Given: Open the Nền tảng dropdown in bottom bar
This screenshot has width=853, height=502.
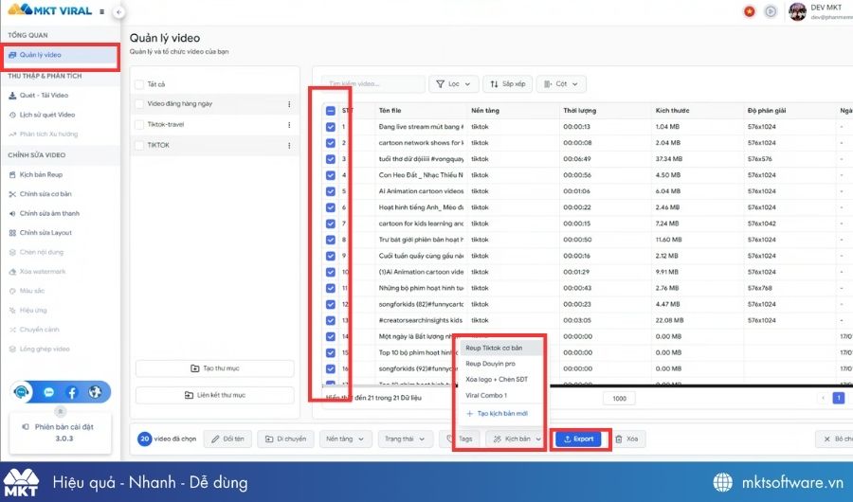Looking at the screenshot, I should pyautogui.click(x=345, y=439).
